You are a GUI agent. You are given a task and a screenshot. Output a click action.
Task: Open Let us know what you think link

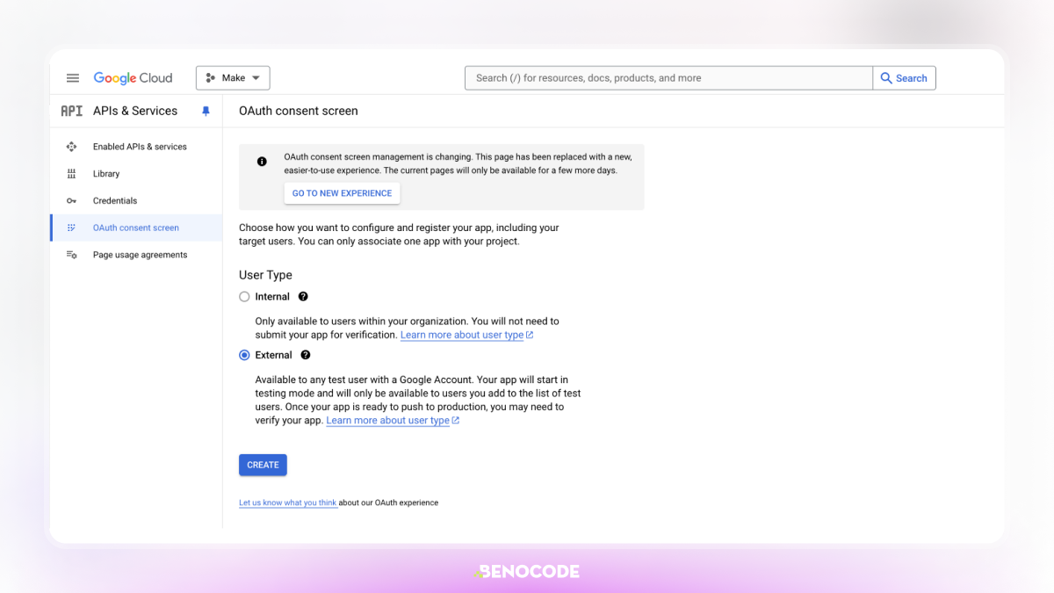(288, 503)
